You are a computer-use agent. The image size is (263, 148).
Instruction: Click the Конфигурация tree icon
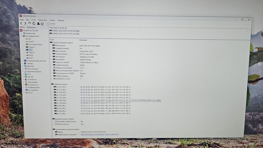coord(27,87)
